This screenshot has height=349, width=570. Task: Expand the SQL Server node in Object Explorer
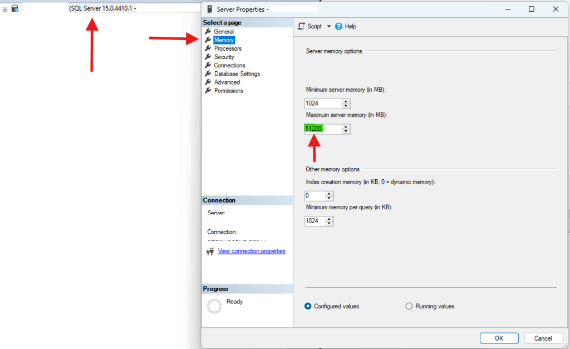click(4, 9)
